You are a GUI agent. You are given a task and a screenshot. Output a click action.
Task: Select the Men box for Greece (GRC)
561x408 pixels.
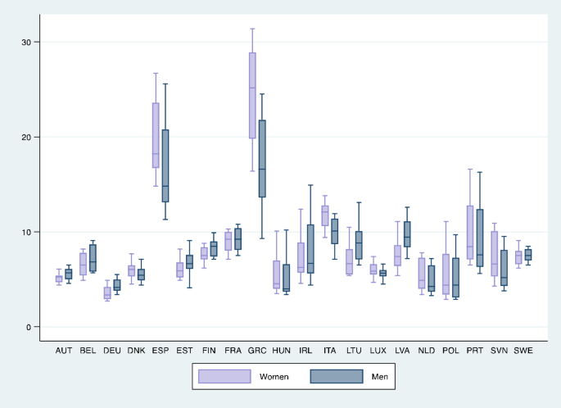[262, 158]
